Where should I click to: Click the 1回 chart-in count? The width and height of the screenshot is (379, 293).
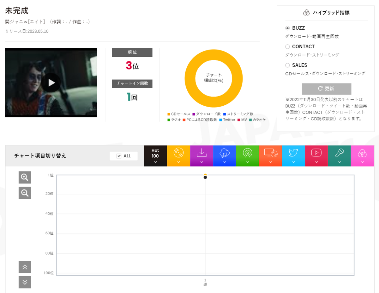click(x=132, y=97)
